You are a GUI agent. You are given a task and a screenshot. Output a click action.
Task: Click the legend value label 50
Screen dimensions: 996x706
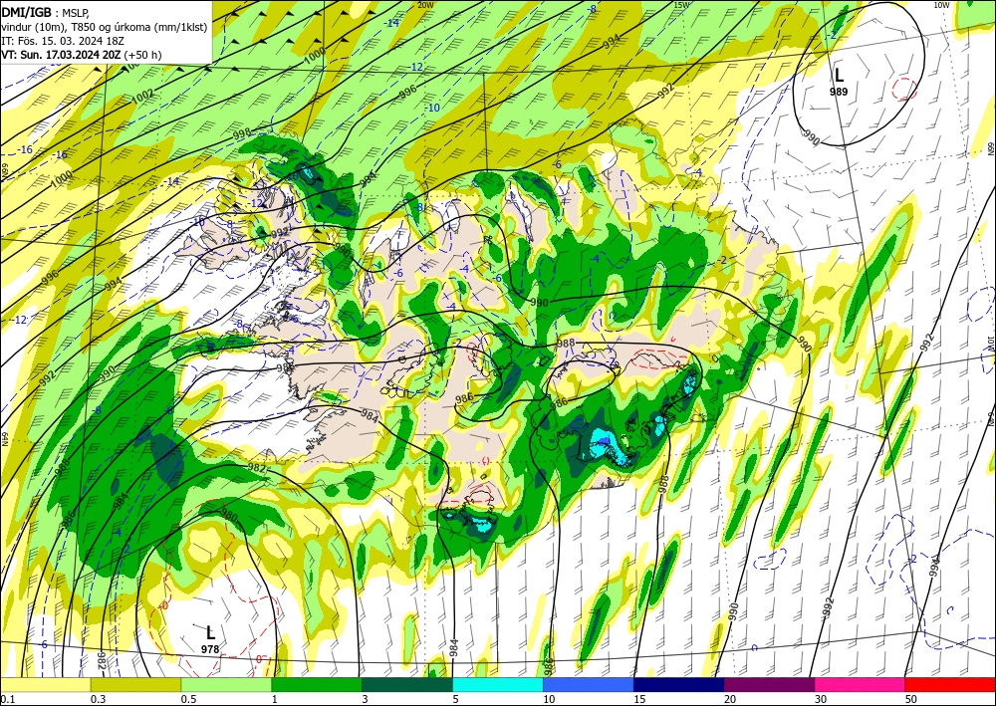tap(911, 699)
